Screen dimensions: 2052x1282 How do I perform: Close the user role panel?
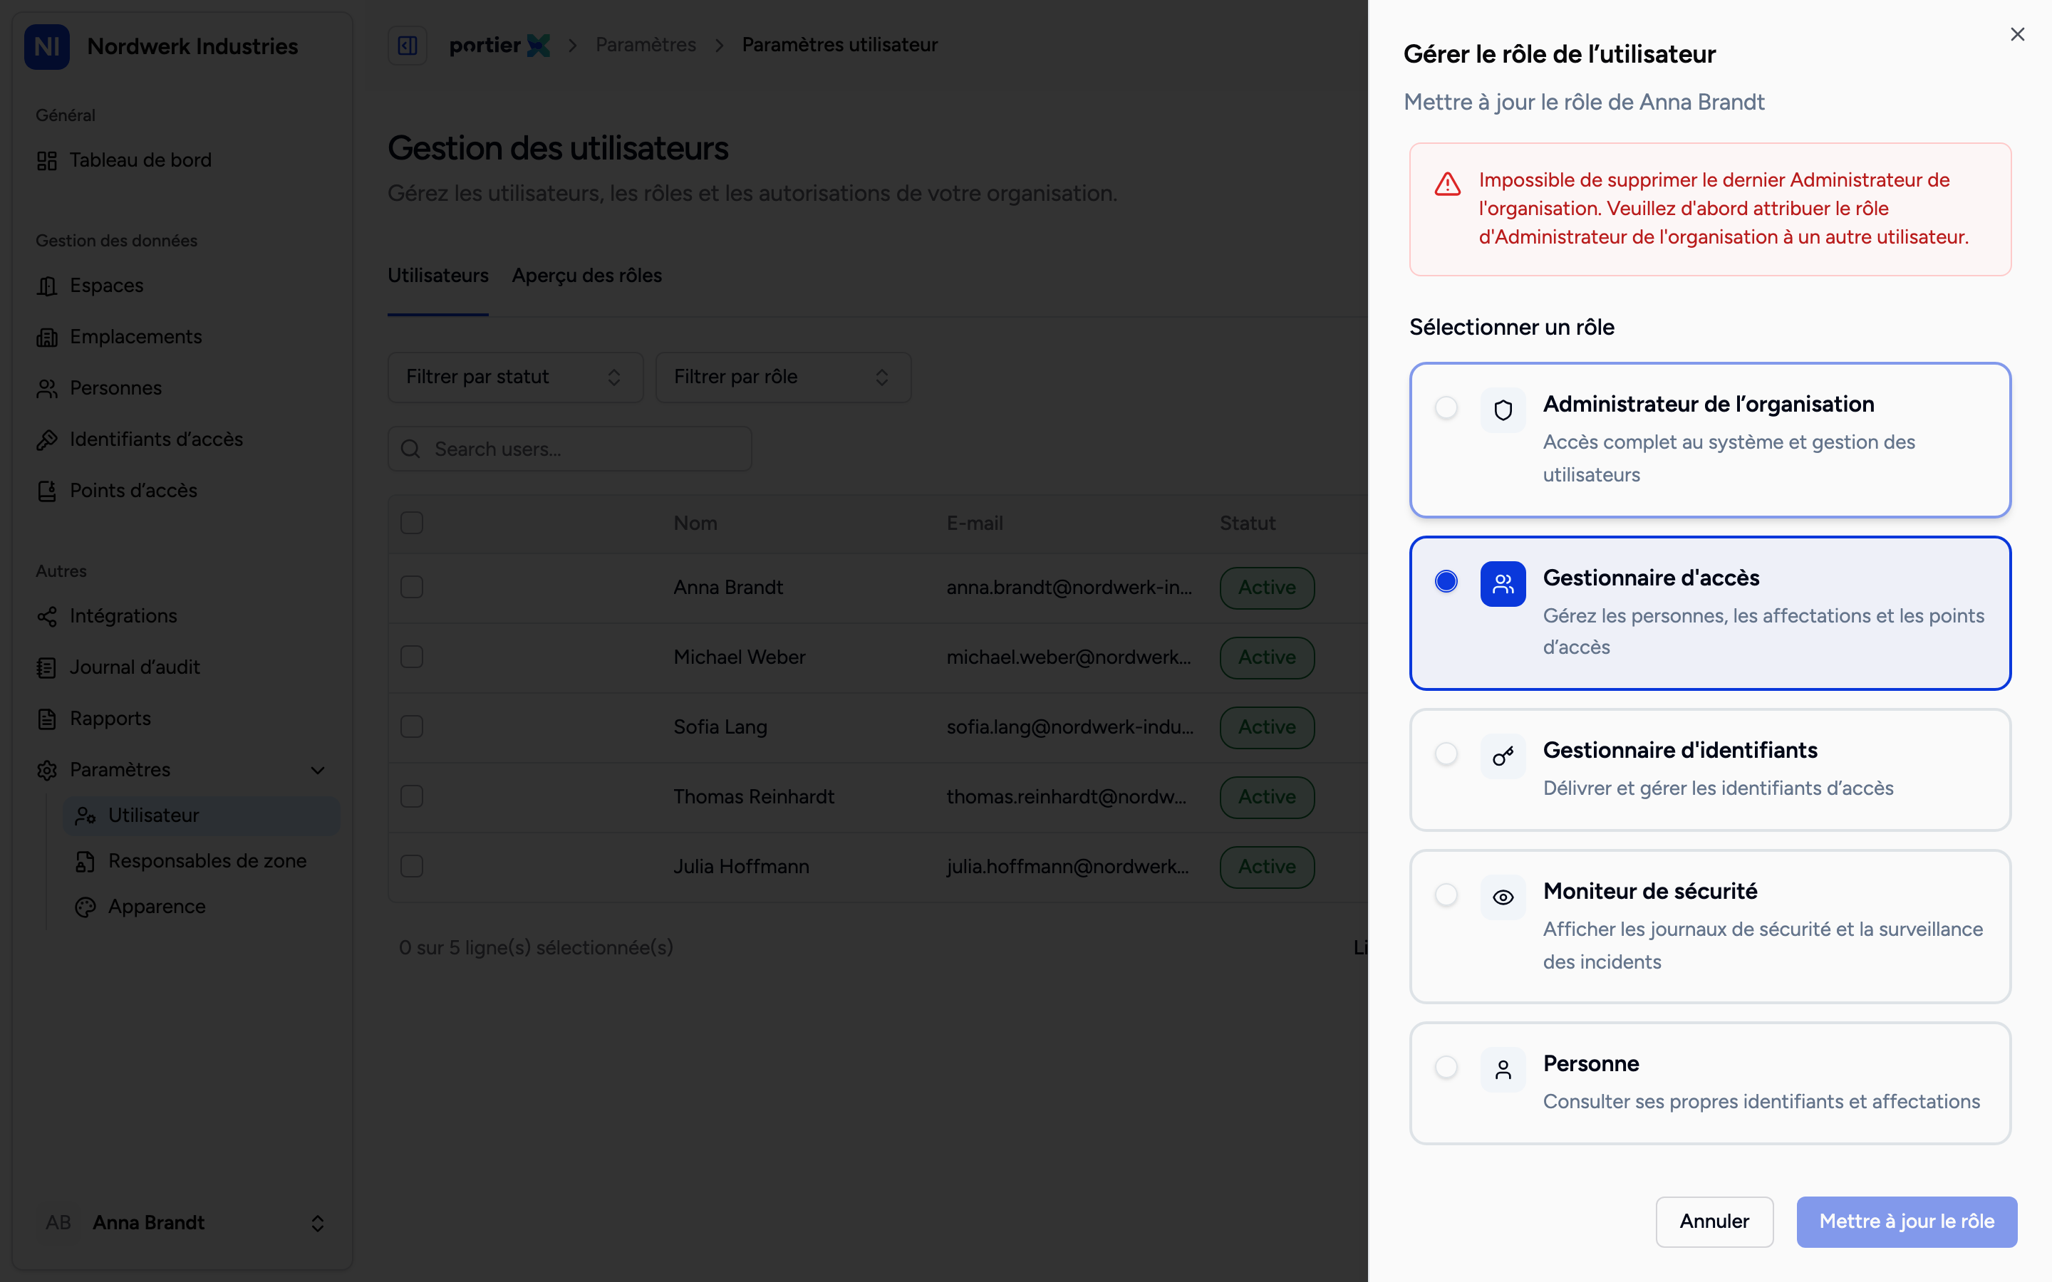tap(2017, 34)
